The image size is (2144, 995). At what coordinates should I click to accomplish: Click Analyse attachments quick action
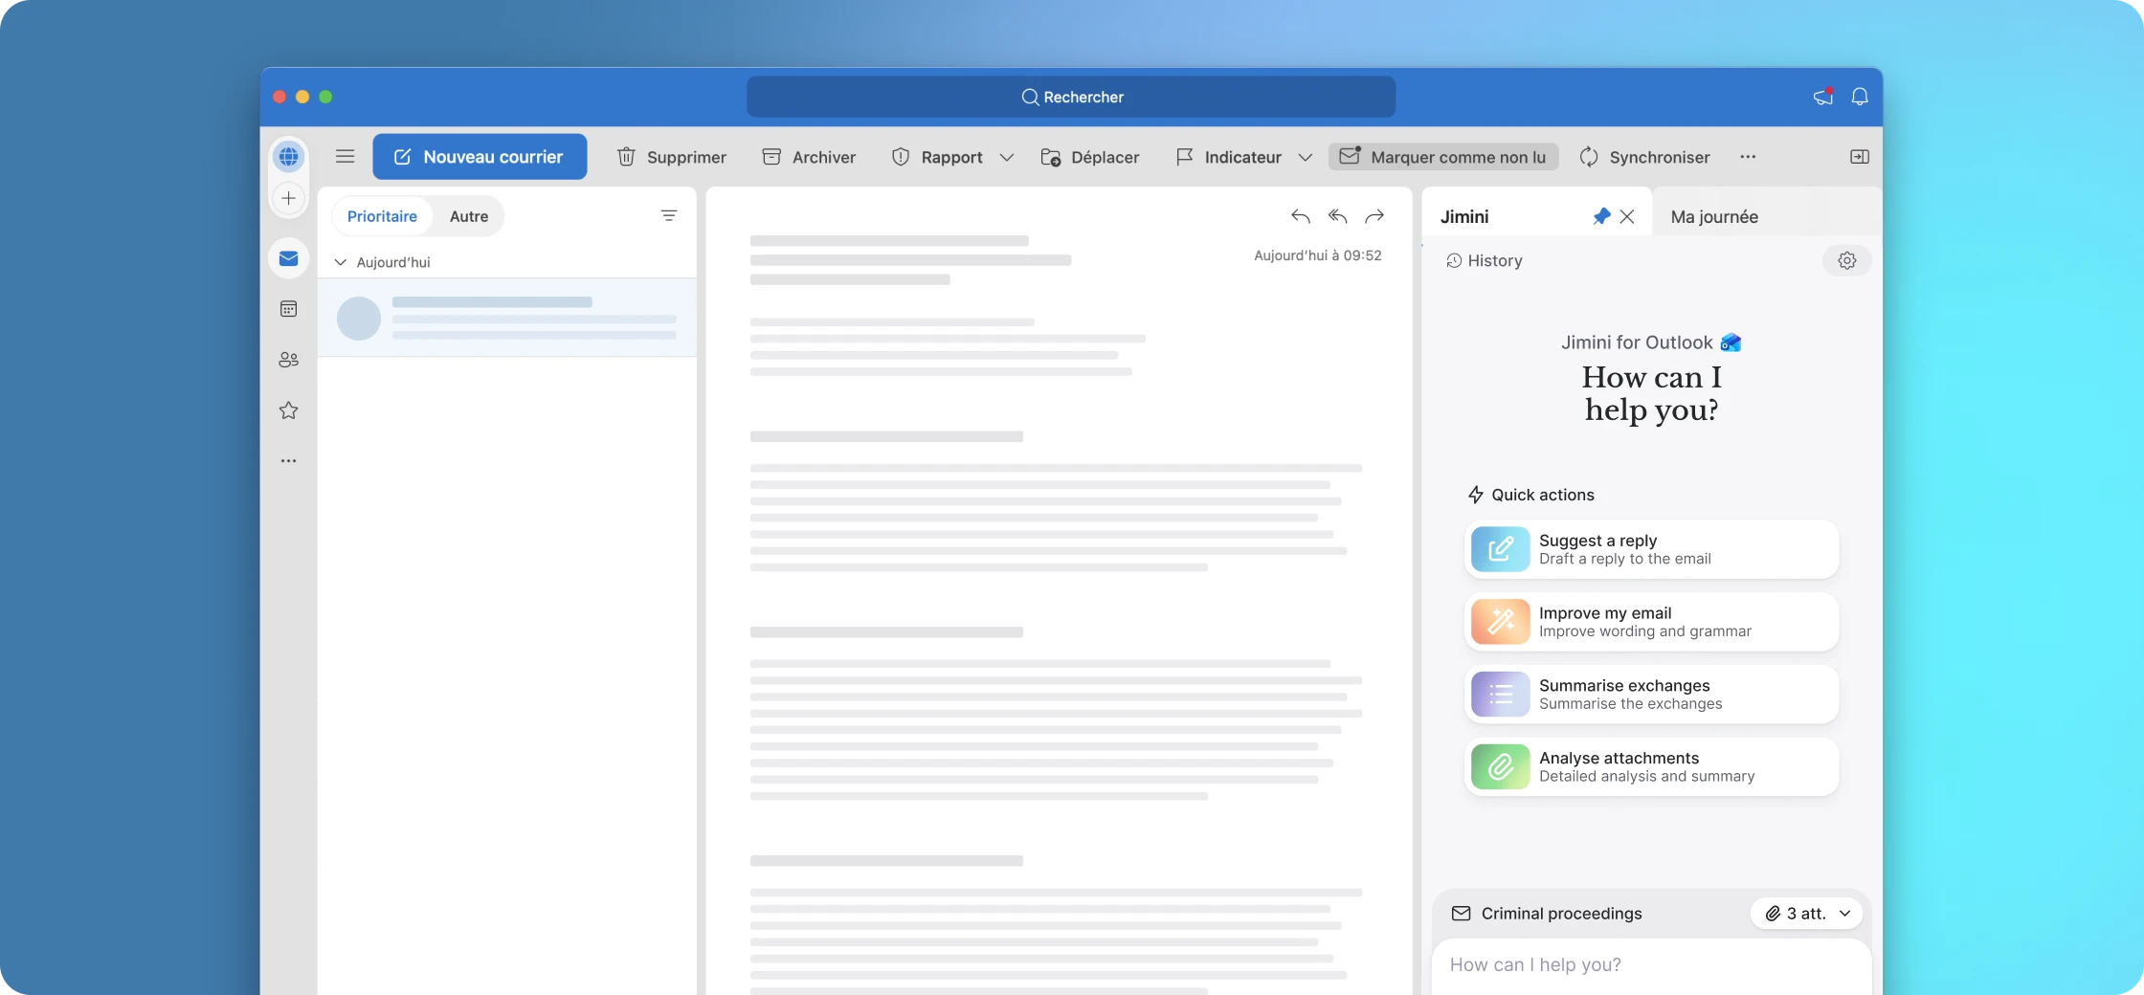[x=1652, y=766]
